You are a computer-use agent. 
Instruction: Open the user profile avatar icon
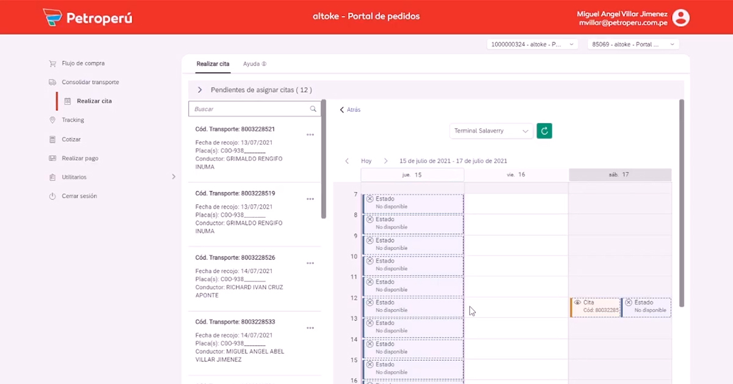(x=680, y=18)
